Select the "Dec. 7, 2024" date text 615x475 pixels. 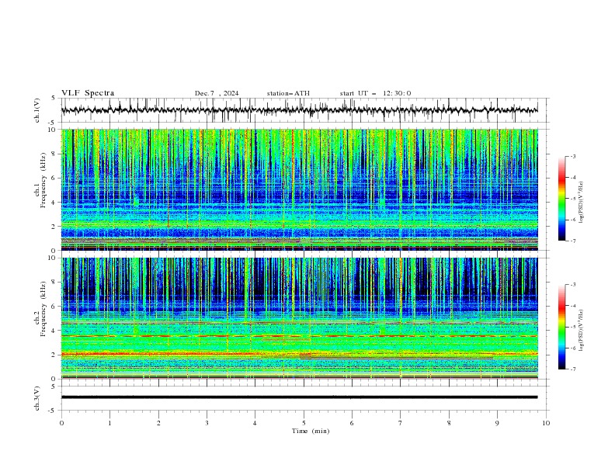point(217,93)
